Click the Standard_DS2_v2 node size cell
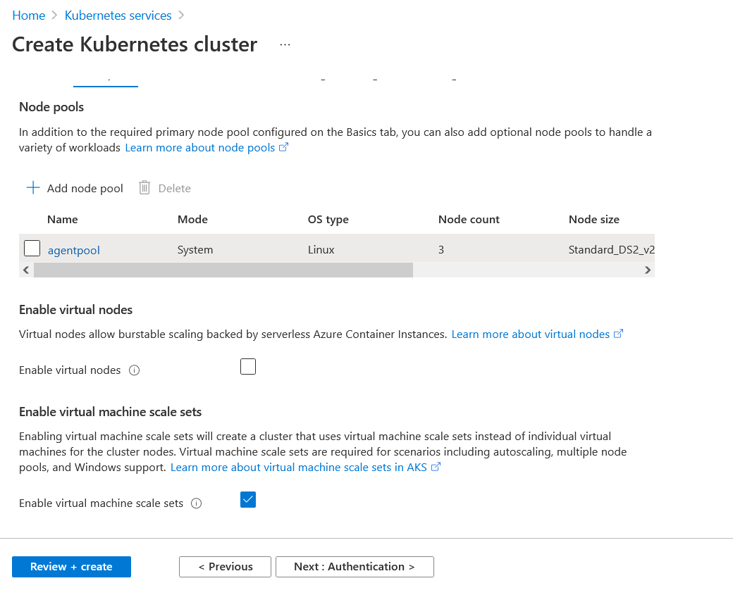The width and height of the screenshot is (733, 595). [x=612, y=250]
